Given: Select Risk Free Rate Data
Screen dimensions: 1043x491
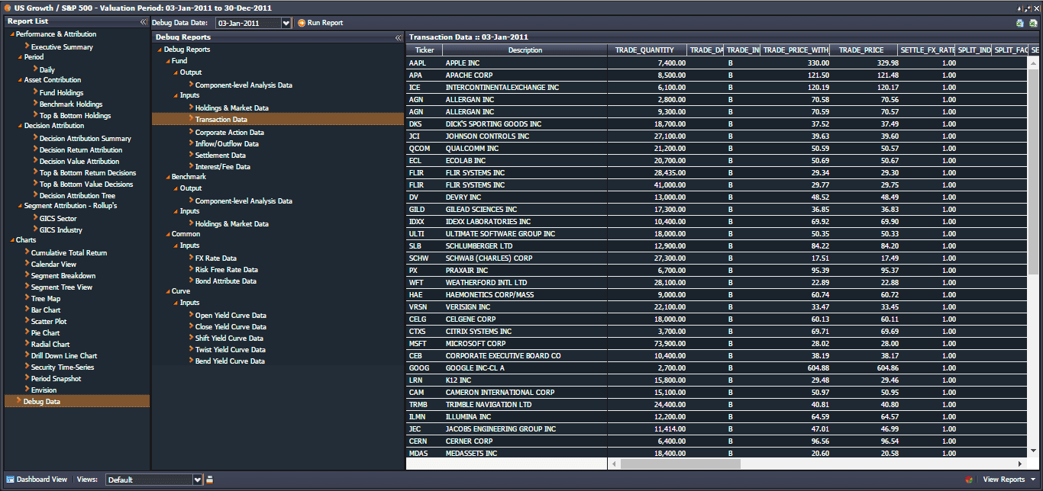Looking at the screenshot, I should [x=227, y=270].
